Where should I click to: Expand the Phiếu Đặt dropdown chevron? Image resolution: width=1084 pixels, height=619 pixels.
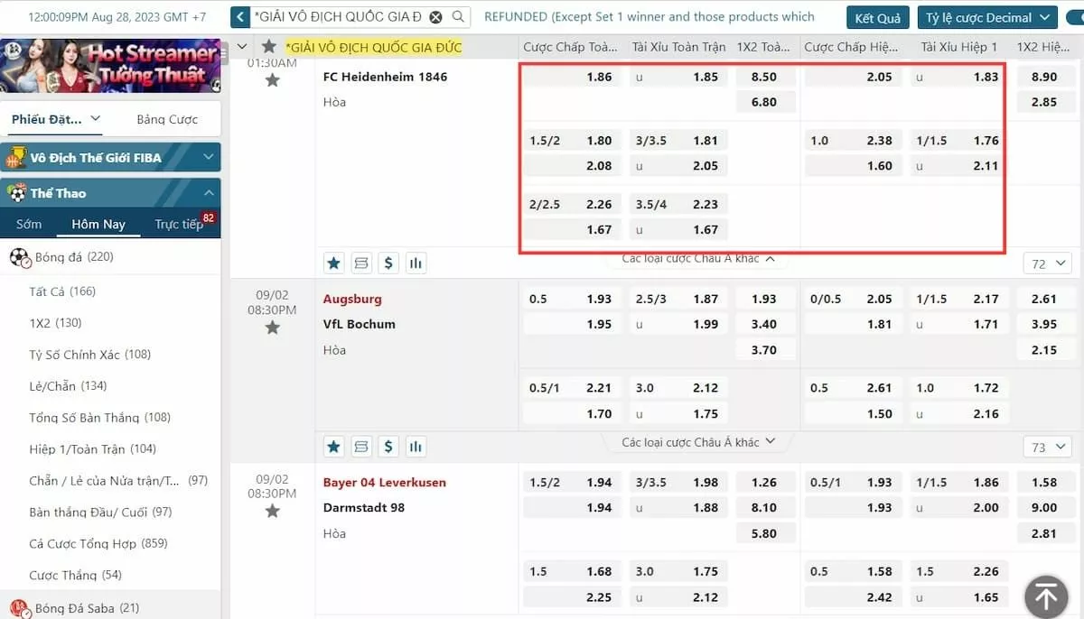point(96,118)
